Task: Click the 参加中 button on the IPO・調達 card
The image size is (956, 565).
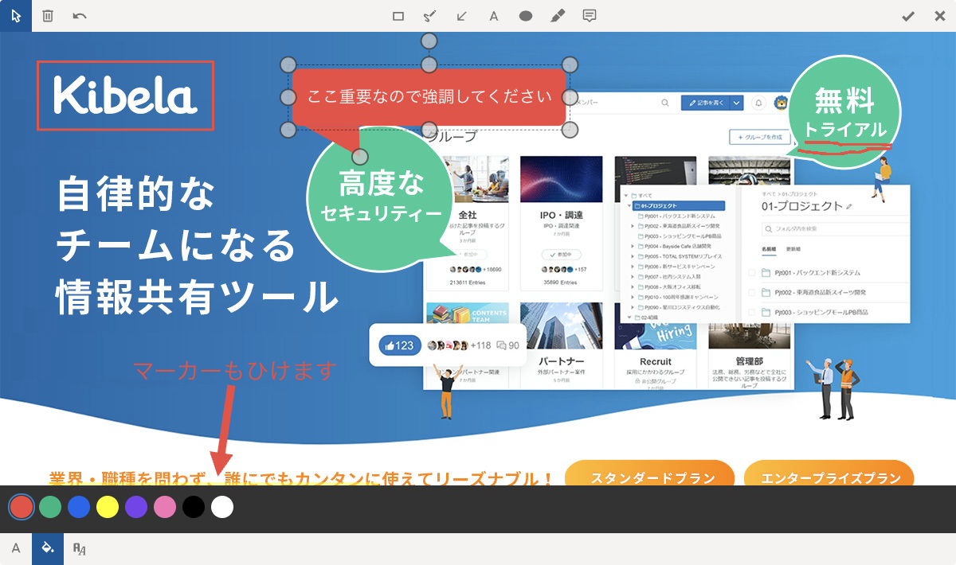Action: point(561,255)
